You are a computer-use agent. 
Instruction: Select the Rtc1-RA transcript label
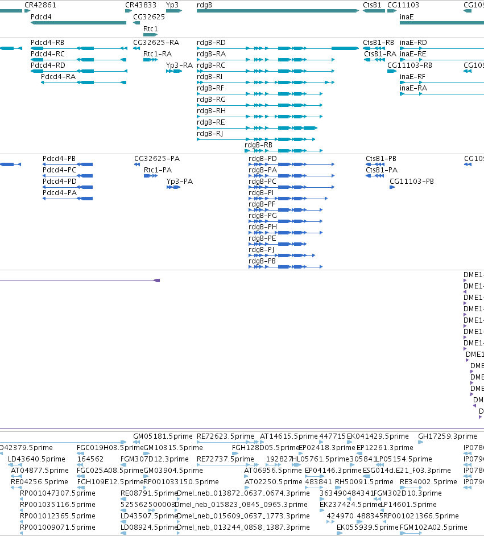pyautogui.click(x=158, y=54)
